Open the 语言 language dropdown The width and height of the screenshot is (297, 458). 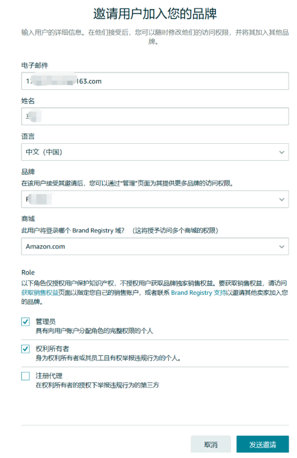coord(155,152)
